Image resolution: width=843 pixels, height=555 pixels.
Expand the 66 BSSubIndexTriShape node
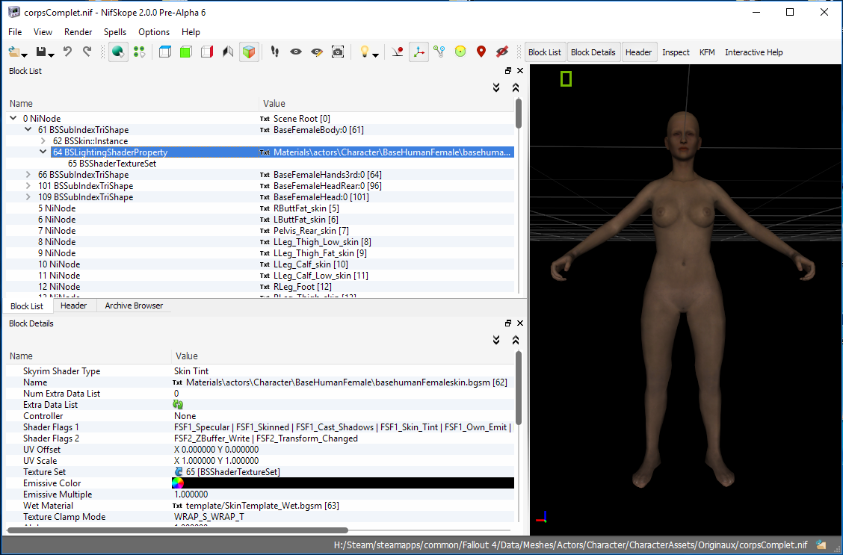[28, 175]
